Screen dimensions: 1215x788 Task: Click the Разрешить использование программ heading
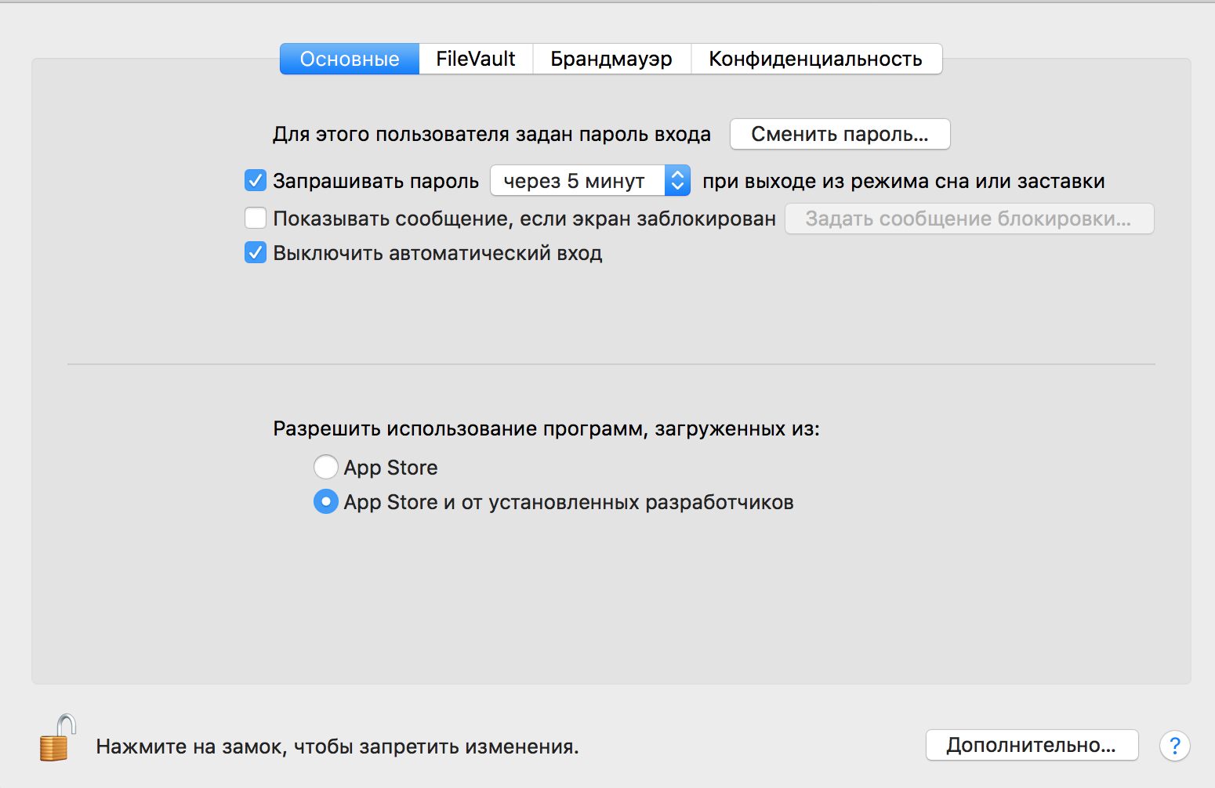click(546, 428)
